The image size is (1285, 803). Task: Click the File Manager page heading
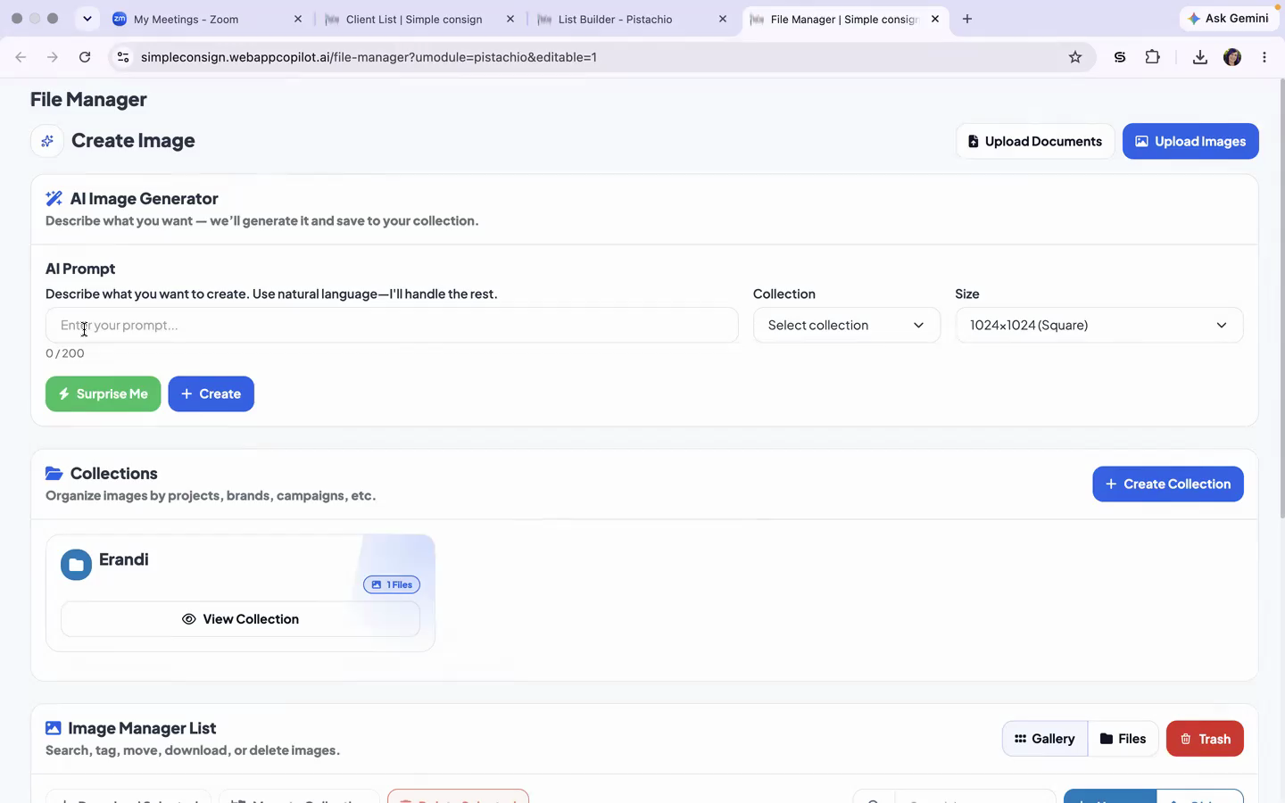(88, 99)
